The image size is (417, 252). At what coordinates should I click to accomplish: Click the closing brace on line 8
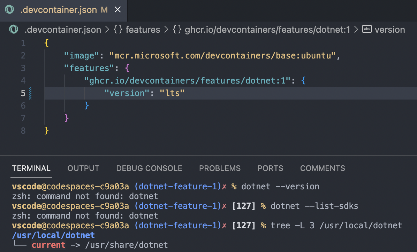(x=46, y=131)
